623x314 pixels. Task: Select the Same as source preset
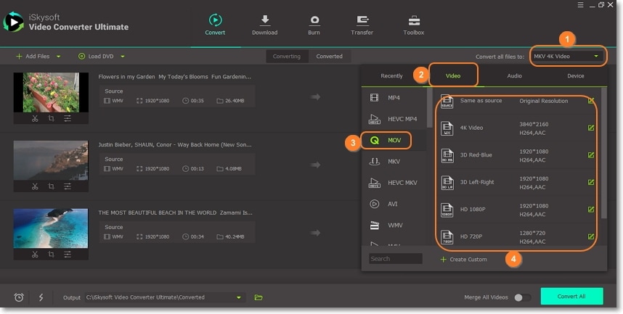click(516, 102)
